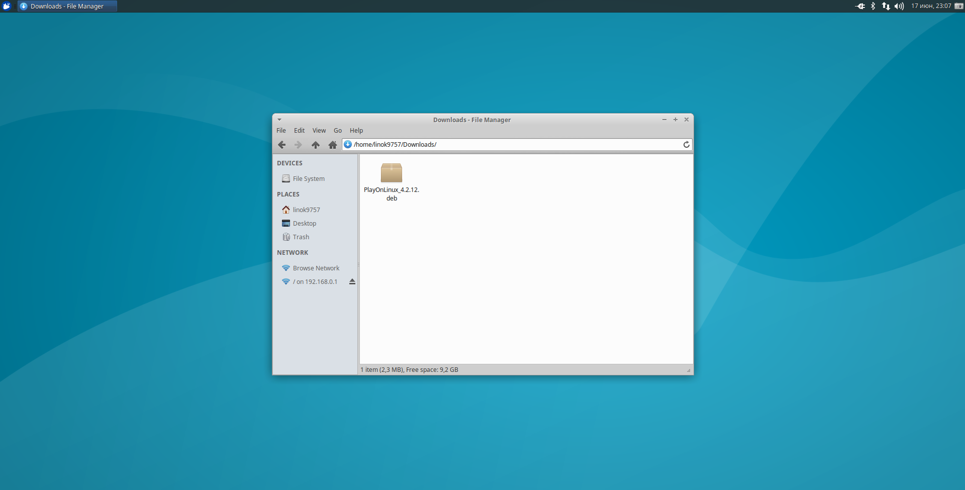Open the Go menu
The width and height of the screenshot is (965, 490).
point(338,131)
